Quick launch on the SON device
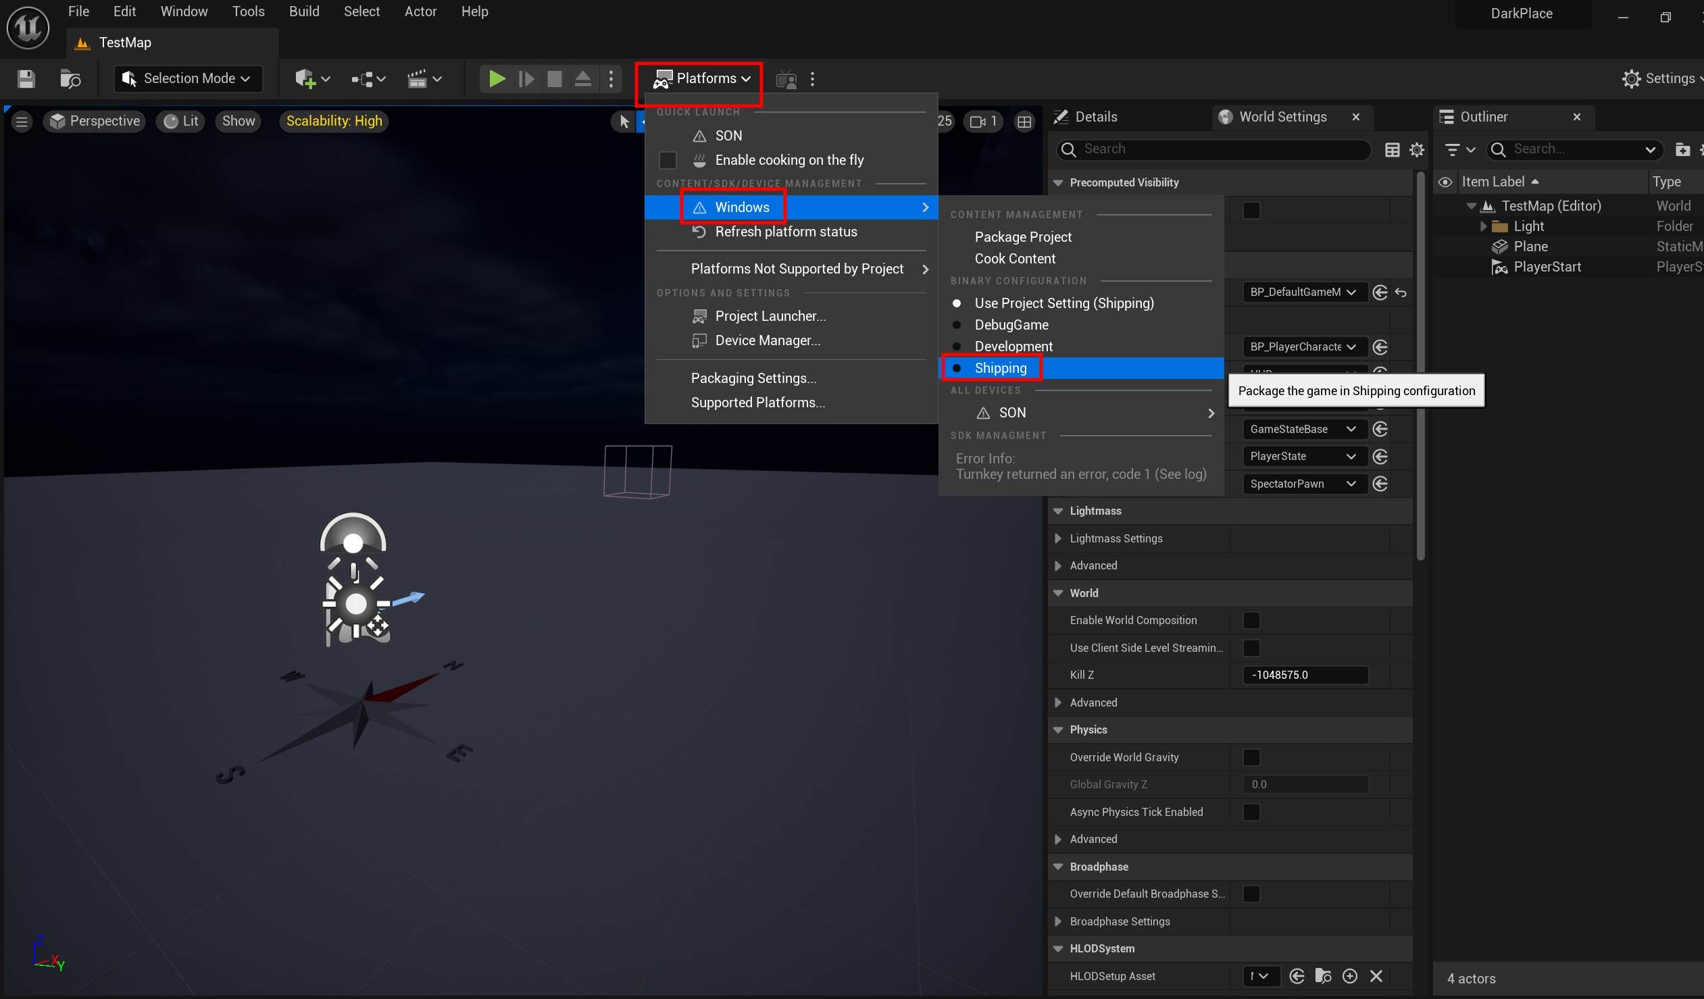The height and width of the screenshot is (999, 1704). 791,136
